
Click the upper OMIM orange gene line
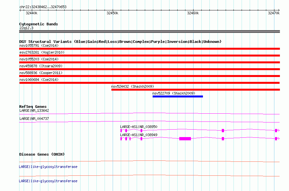pos(149,161)
